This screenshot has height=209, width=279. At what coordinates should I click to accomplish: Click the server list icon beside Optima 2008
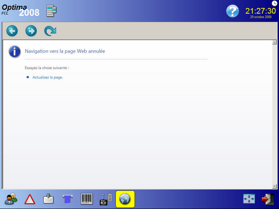51,11
